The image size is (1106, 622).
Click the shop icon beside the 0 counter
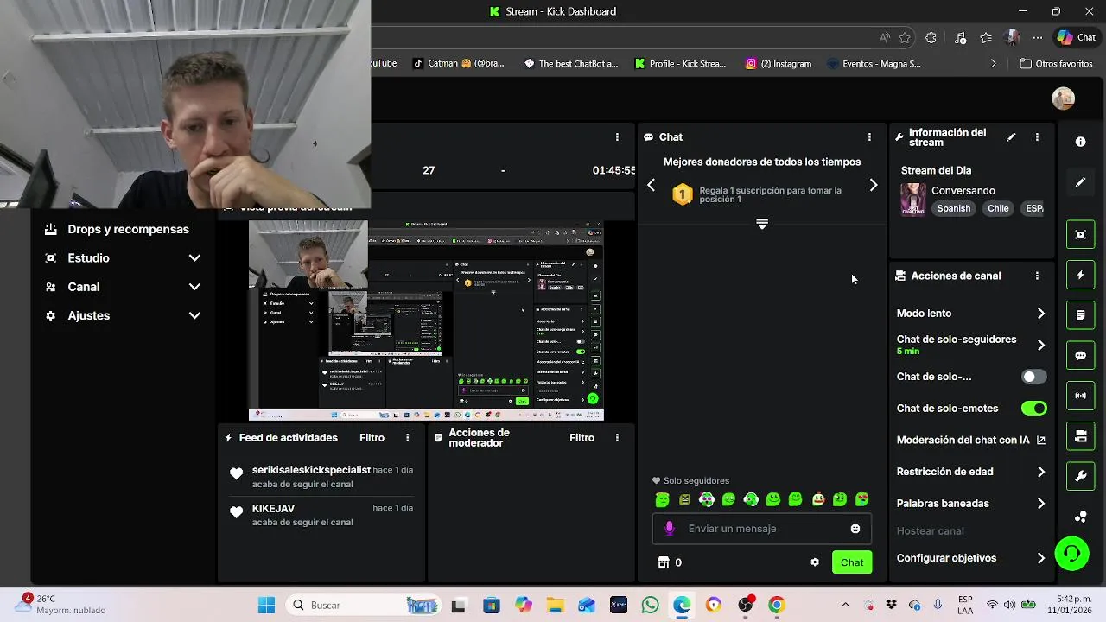[x=664, y=562]
